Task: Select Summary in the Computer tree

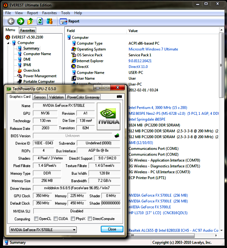Action: point(31,48)
